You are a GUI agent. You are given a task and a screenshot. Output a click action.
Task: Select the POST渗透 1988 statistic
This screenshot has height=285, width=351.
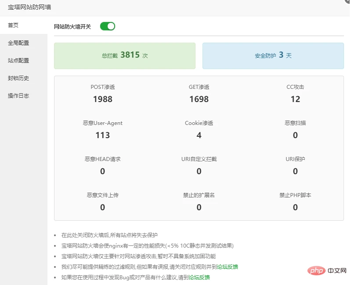click(102, 94)
